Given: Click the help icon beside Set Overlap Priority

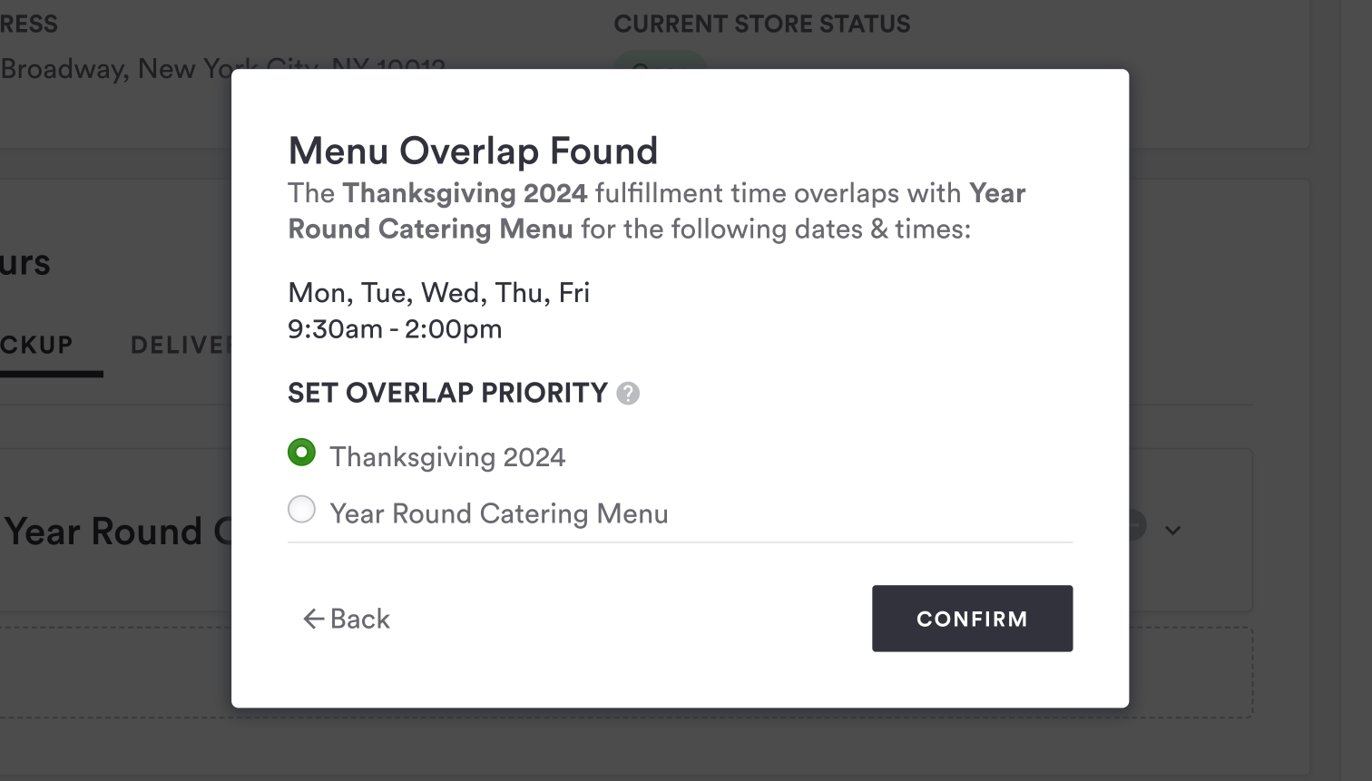Looking at the screenshot, I should point(628,394).
